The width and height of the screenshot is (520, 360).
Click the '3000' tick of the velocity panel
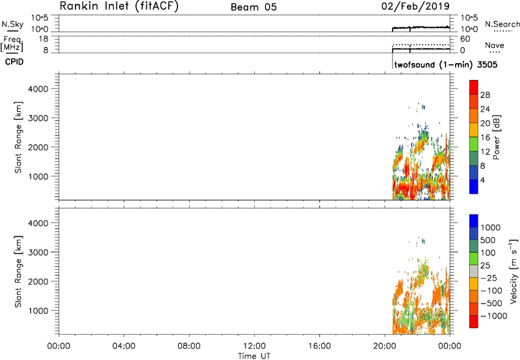click(x=38, y=252)
